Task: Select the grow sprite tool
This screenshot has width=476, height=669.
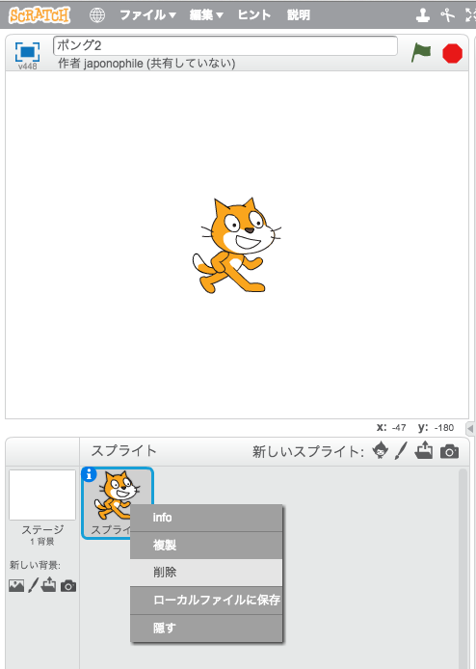Action: 470,15
